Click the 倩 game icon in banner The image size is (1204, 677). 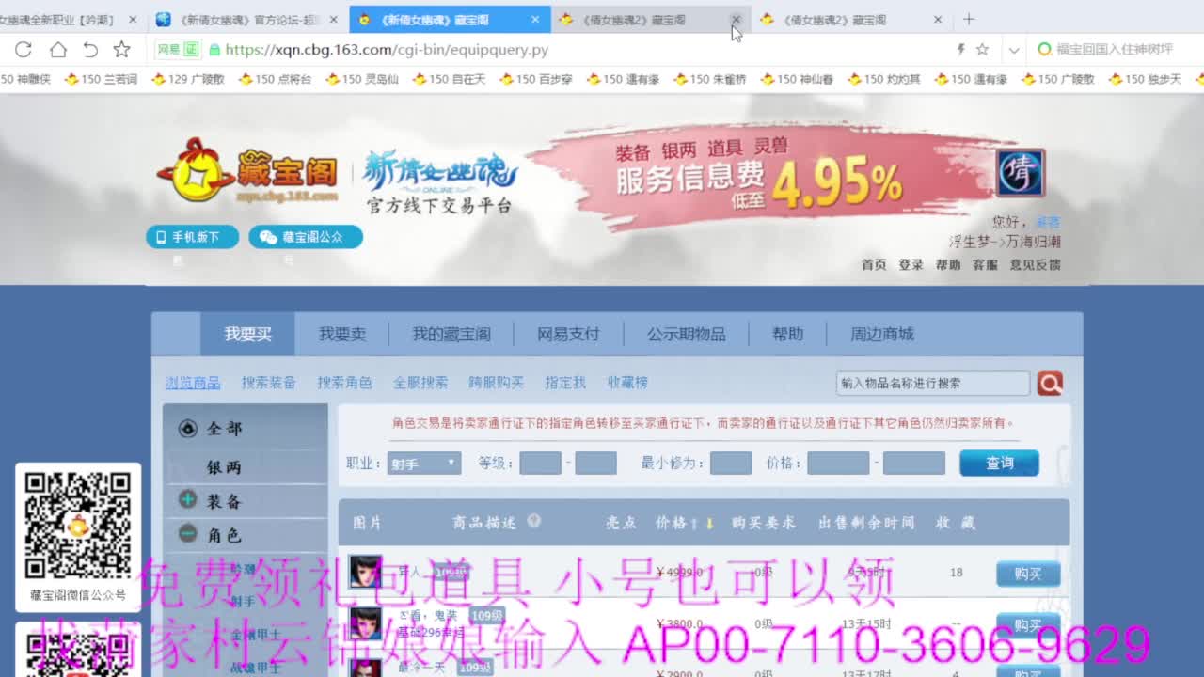pyautogui.click(x=1020, y=172)
